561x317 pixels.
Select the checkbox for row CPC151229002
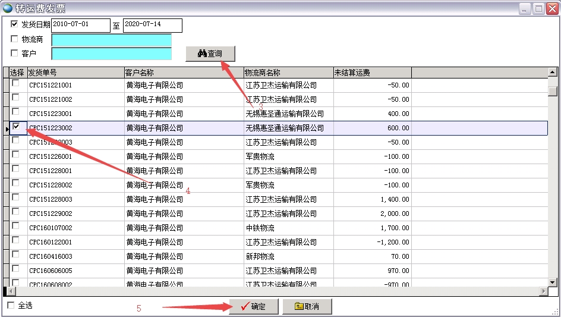point(15,212)
